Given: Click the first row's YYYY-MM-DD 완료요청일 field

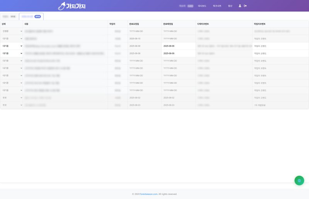Looking at the screenshot, I should coord(144,31).
